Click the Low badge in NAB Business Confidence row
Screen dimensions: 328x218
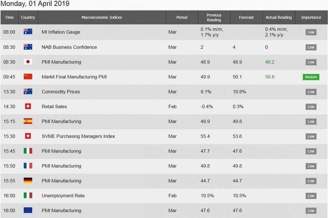tap(311, 47)
